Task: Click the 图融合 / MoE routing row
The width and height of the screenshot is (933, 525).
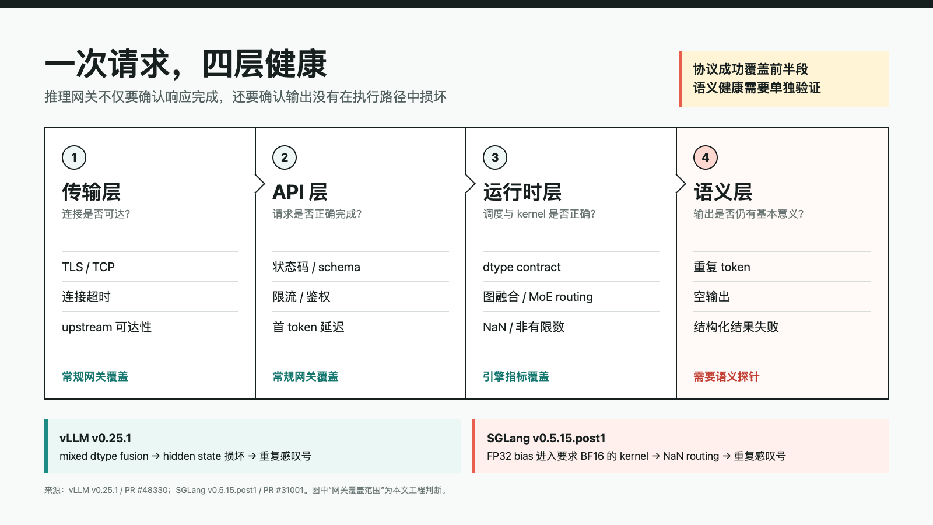Action: [x=571, y=297]
